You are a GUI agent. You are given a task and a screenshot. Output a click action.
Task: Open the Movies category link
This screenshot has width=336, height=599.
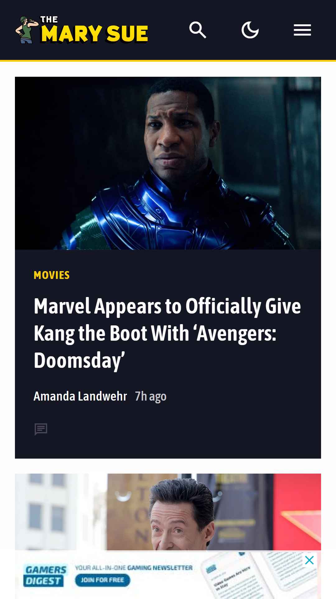click(52, 275)
